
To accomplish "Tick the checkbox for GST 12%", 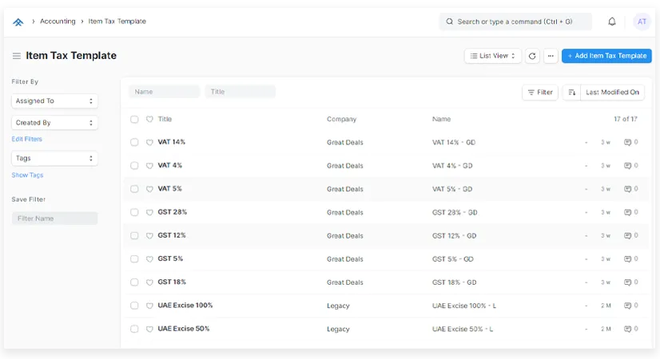I will pos(134,236).
